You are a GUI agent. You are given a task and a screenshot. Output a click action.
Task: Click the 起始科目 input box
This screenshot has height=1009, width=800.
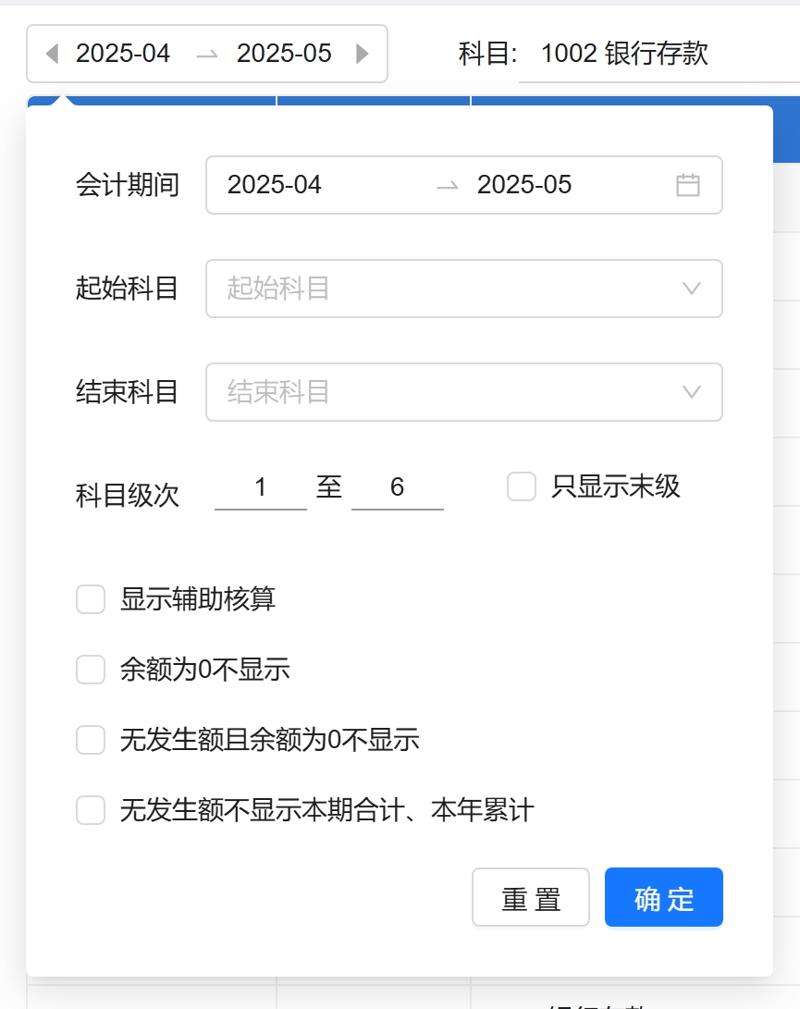point(444,289)
